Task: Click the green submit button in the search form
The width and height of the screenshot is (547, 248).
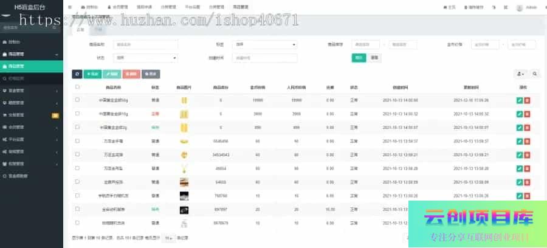Action: tap(359, 58)
